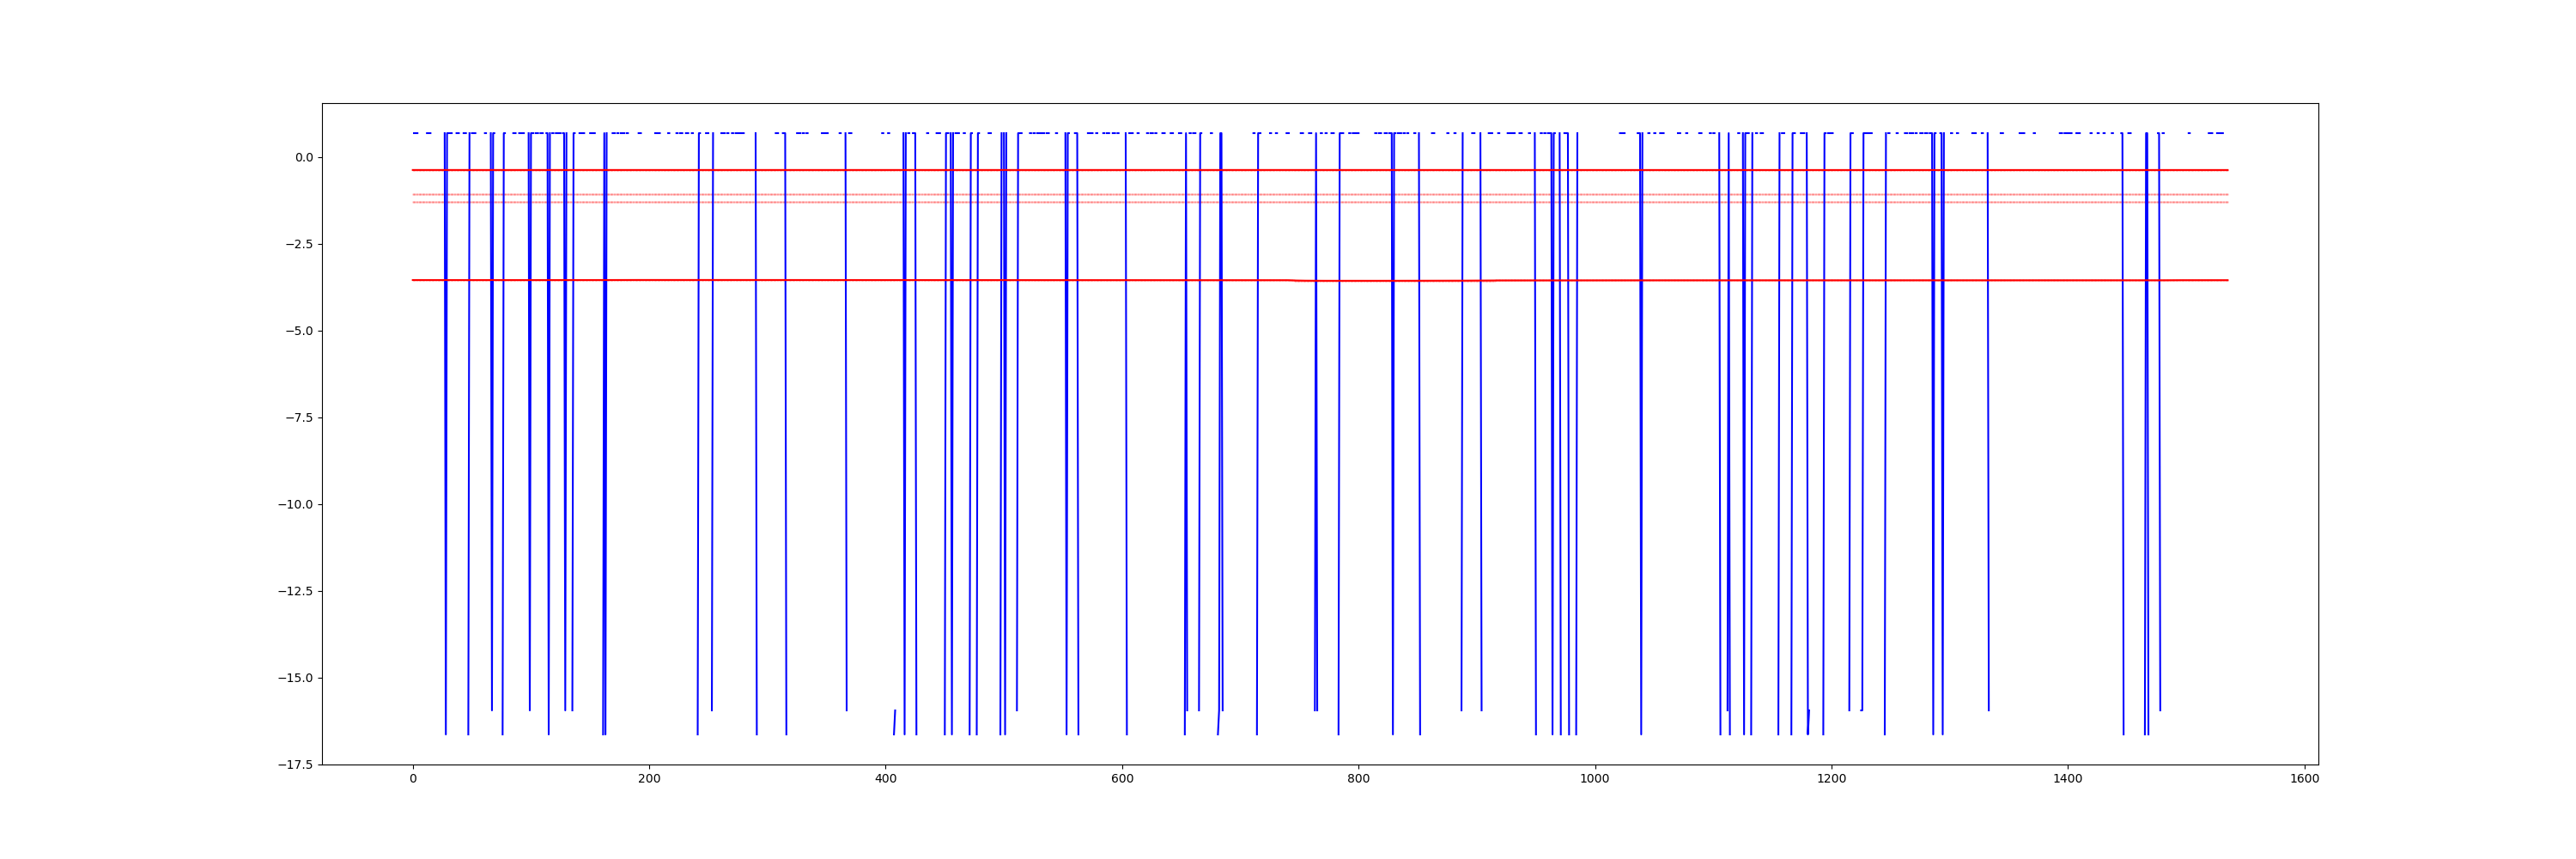
Task: Click the y-axis label −10.0
Action: point(295,505)
